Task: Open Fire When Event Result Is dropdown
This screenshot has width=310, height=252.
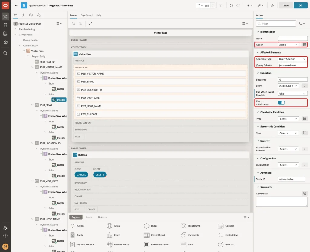Action: click(292, 94)
